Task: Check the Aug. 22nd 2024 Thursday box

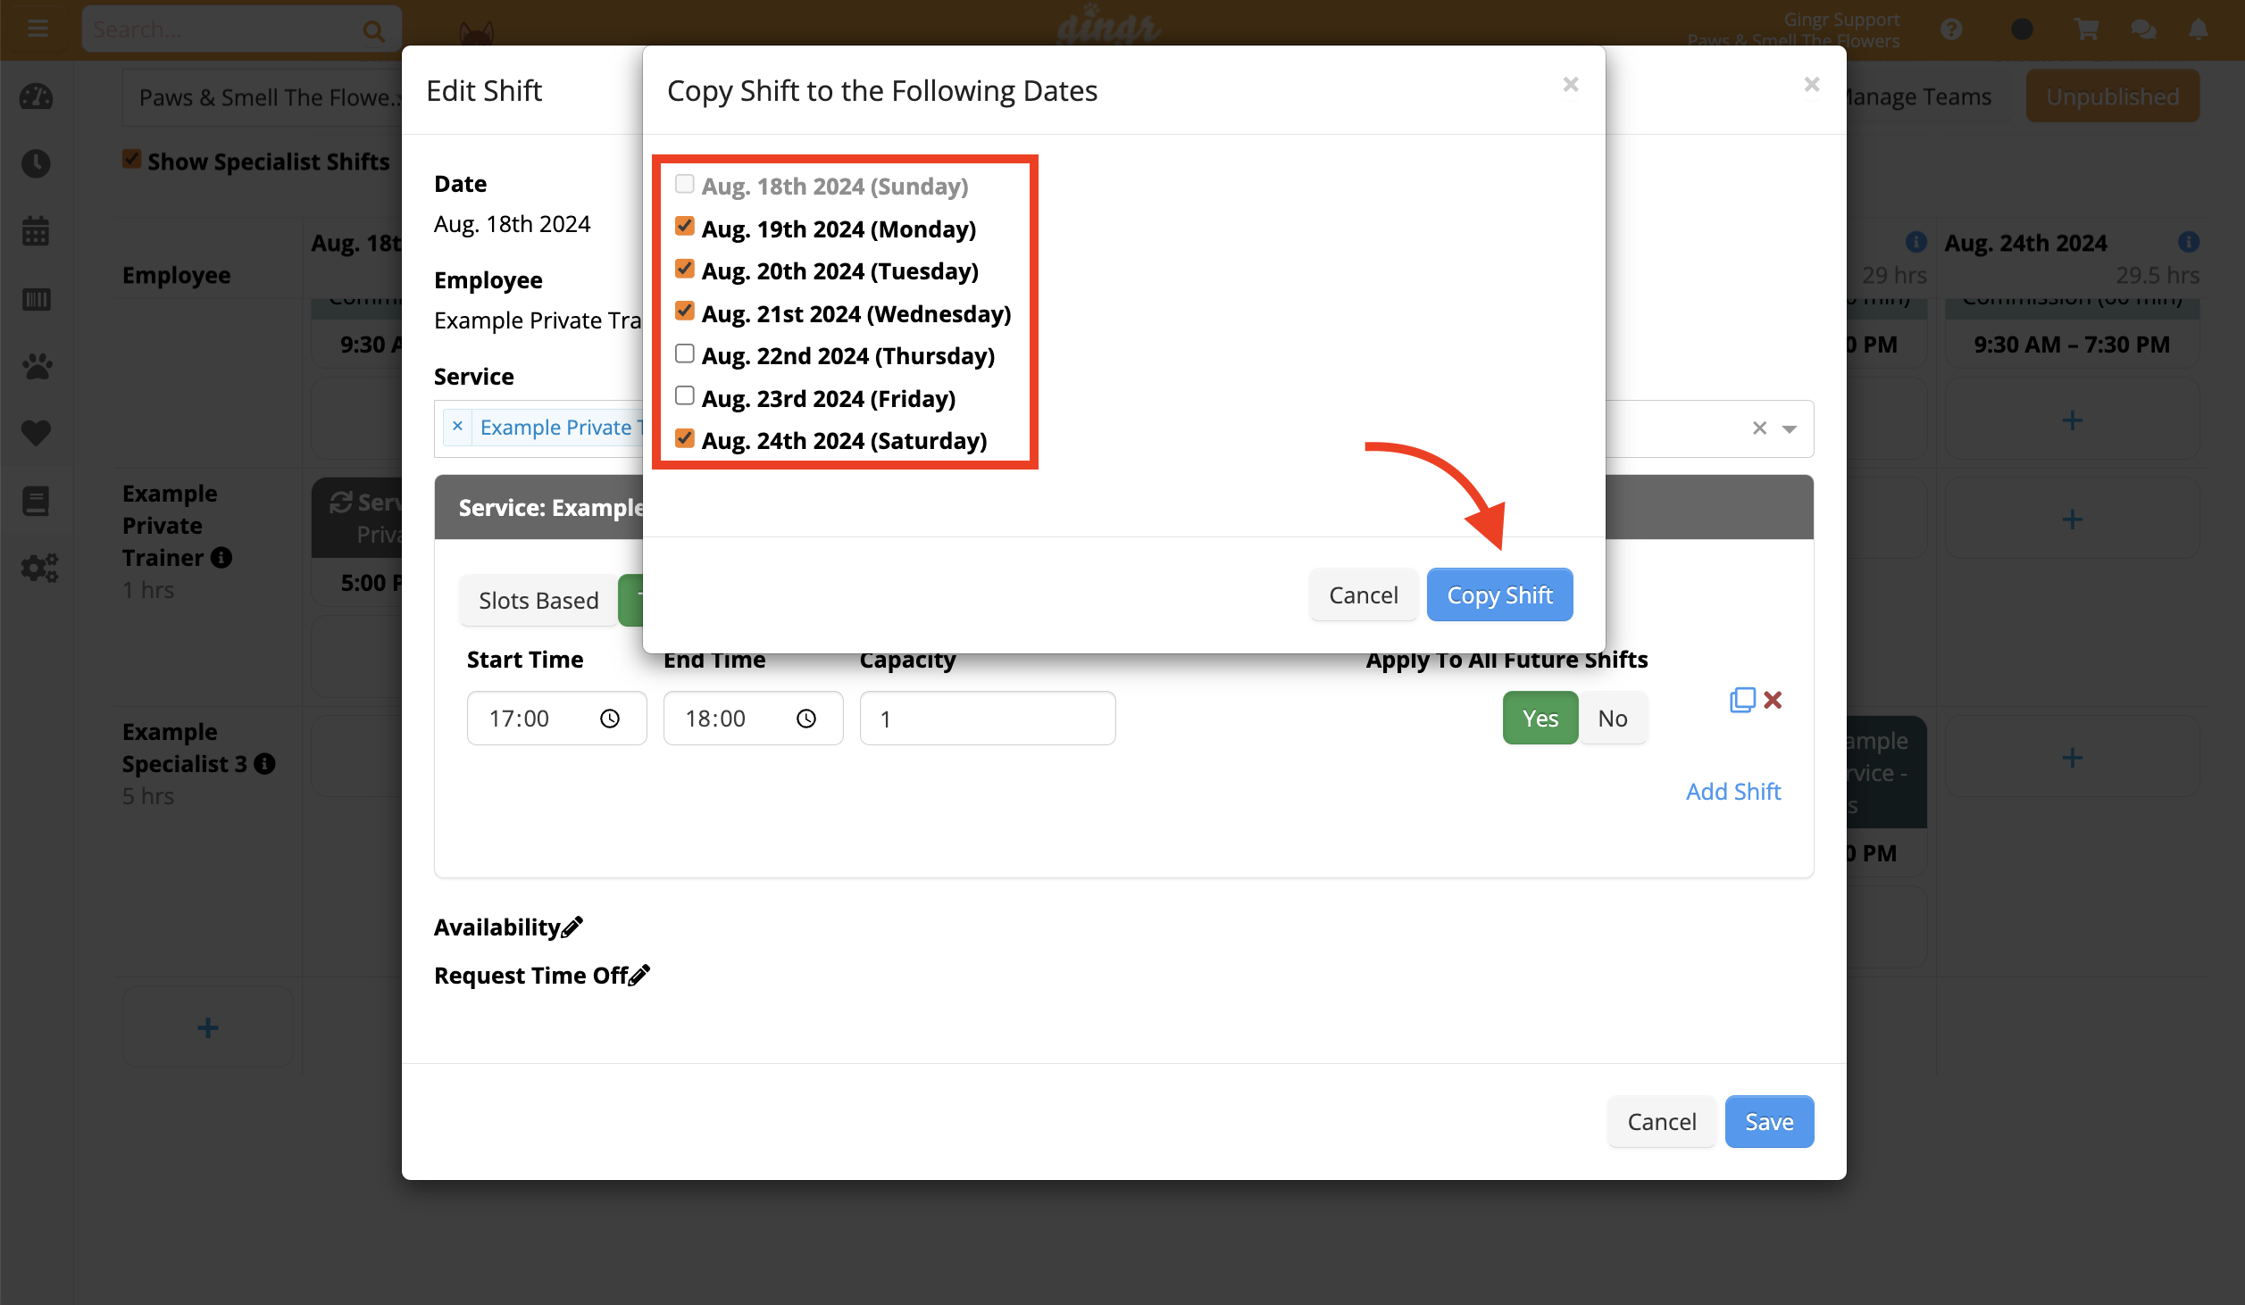Action: tap(684, 353)
